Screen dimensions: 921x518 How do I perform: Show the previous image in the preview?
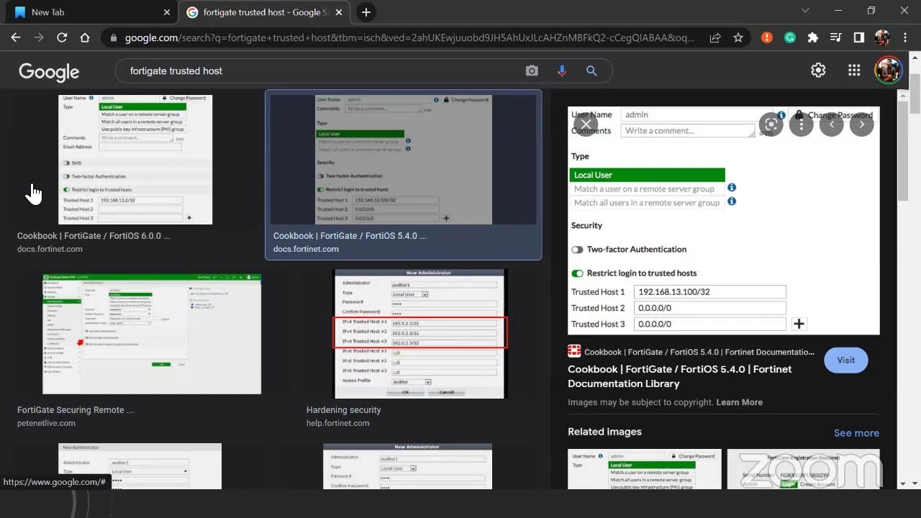tap(831, 124)
